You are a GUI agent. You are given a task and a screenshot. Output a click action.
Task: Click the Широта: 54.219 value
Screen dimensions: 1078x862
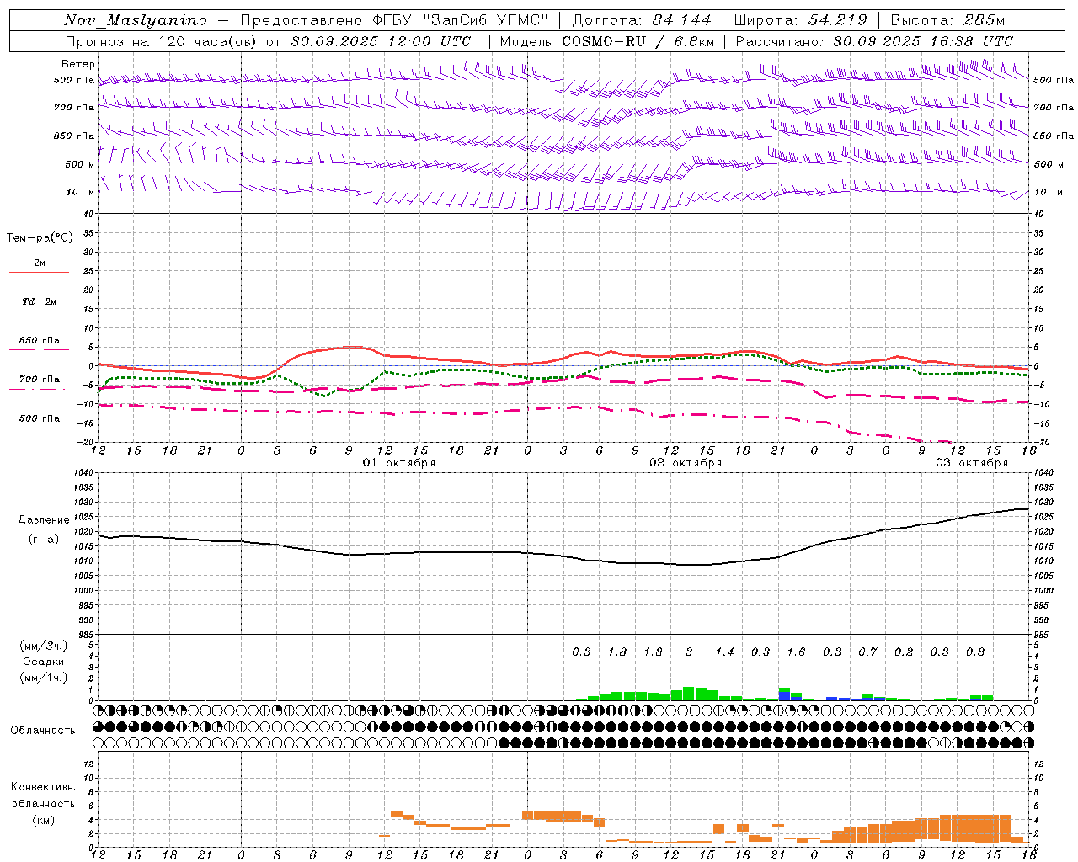[x=801, y=20]
